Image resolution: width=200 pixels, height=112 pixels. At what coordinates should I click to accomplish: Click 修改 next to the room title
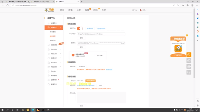pos(101,85)
